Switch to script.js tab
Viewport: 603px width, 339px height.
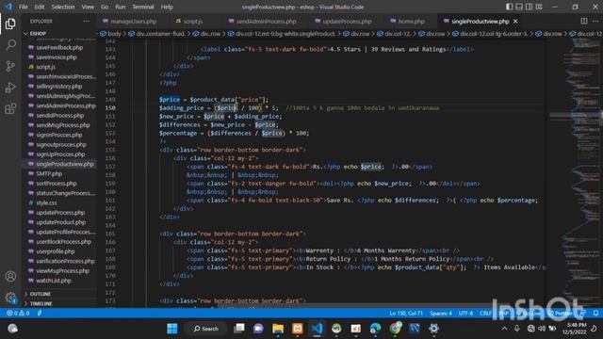pos(192,21)
